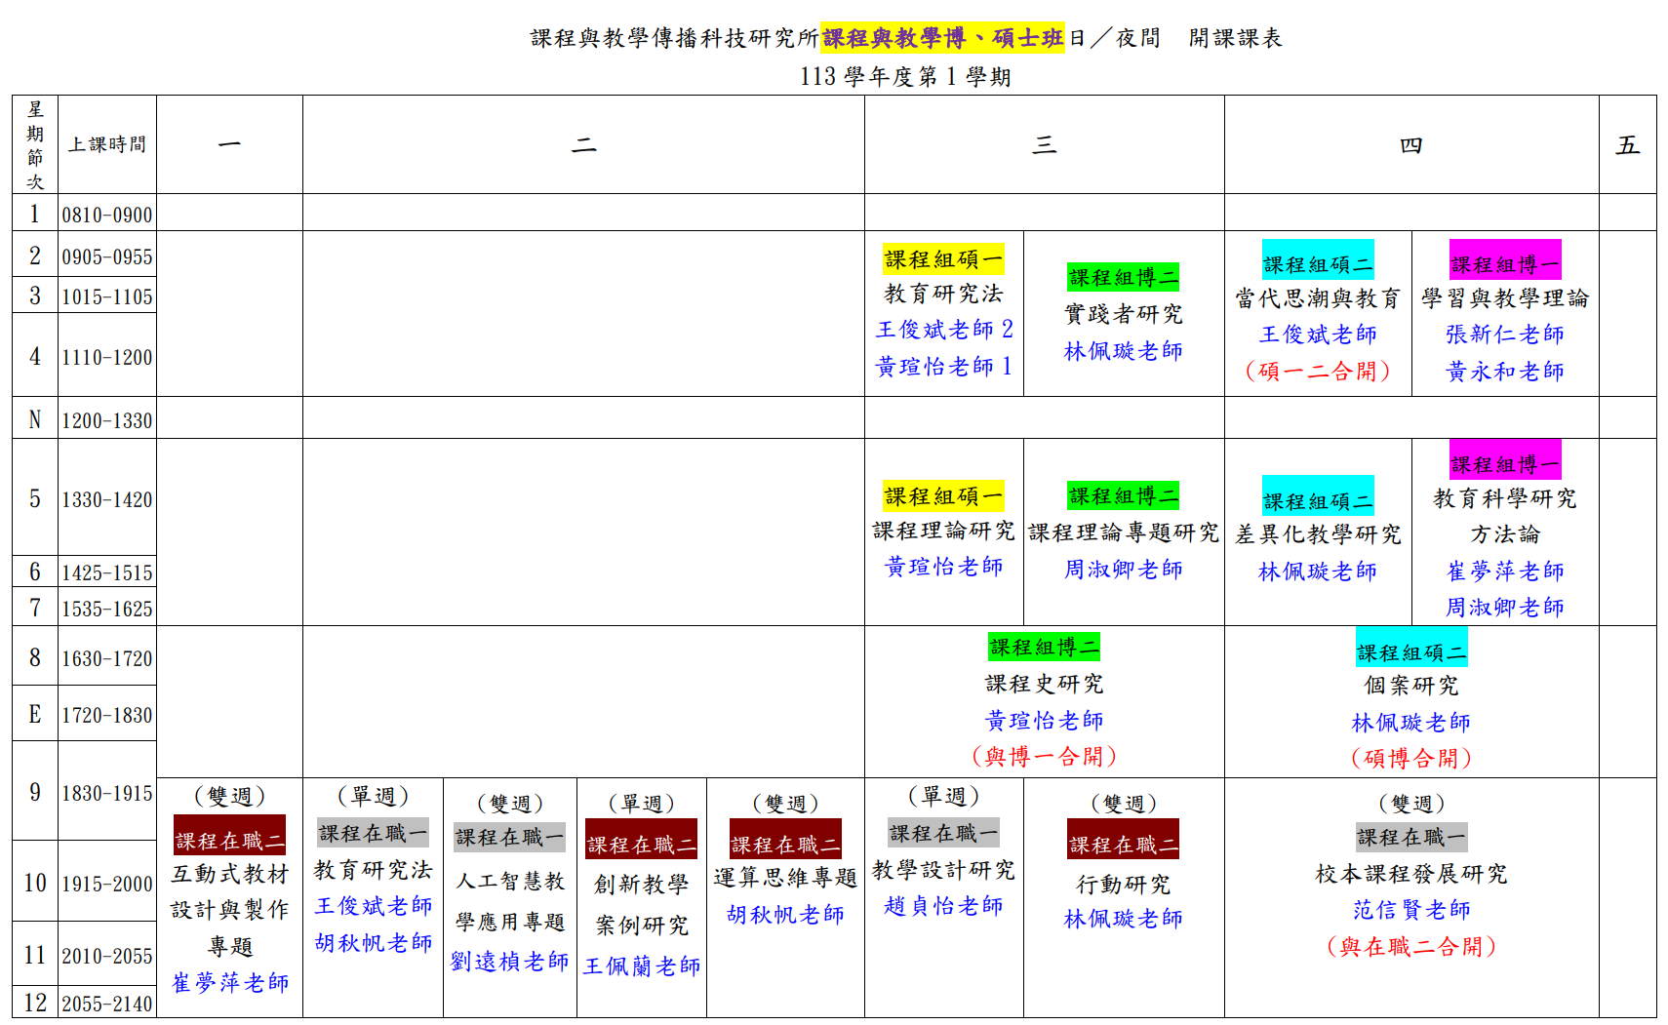Click the red note '(與博一合開)'

pos(1044,757)
